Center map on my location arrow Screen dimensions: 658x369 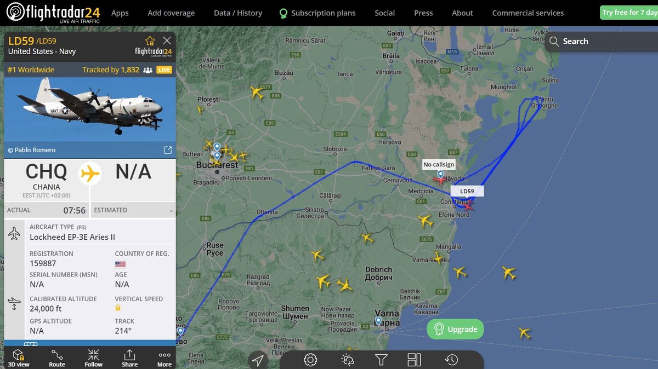258,360
